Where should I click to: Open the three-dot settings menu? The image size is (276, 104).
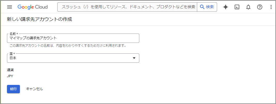pos(271,7)
